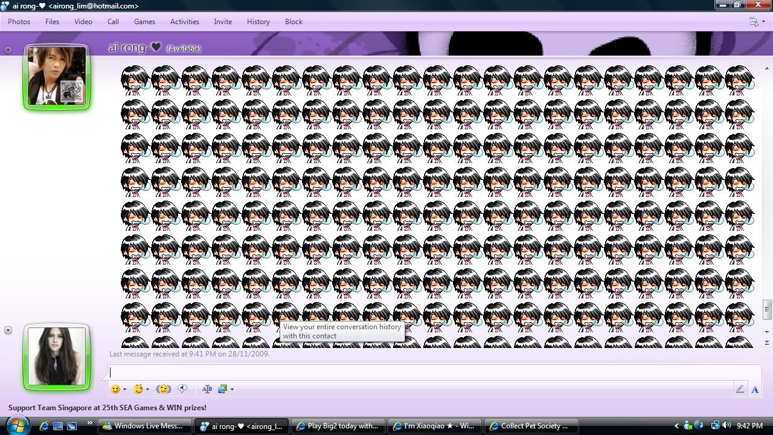The height and width of the screenshot is (435, 773).
Task: Open the Photos menu
Action: (19, 22)
